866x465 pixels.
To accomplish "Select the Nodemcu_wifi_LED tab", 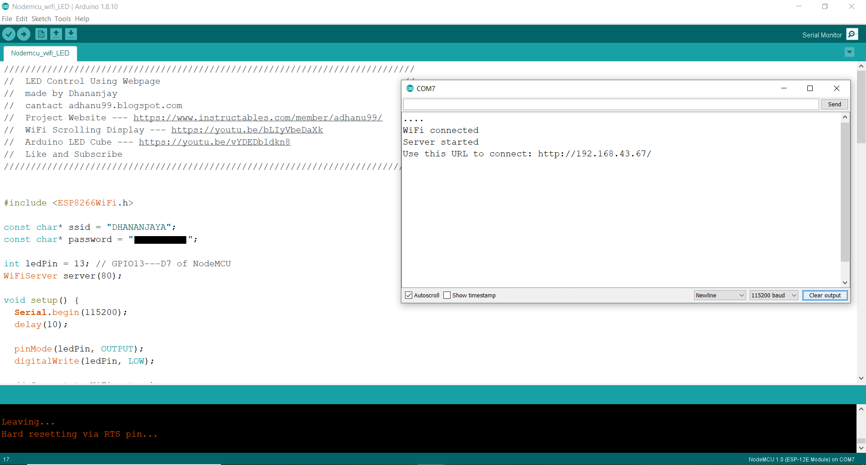I will point(40,53).
